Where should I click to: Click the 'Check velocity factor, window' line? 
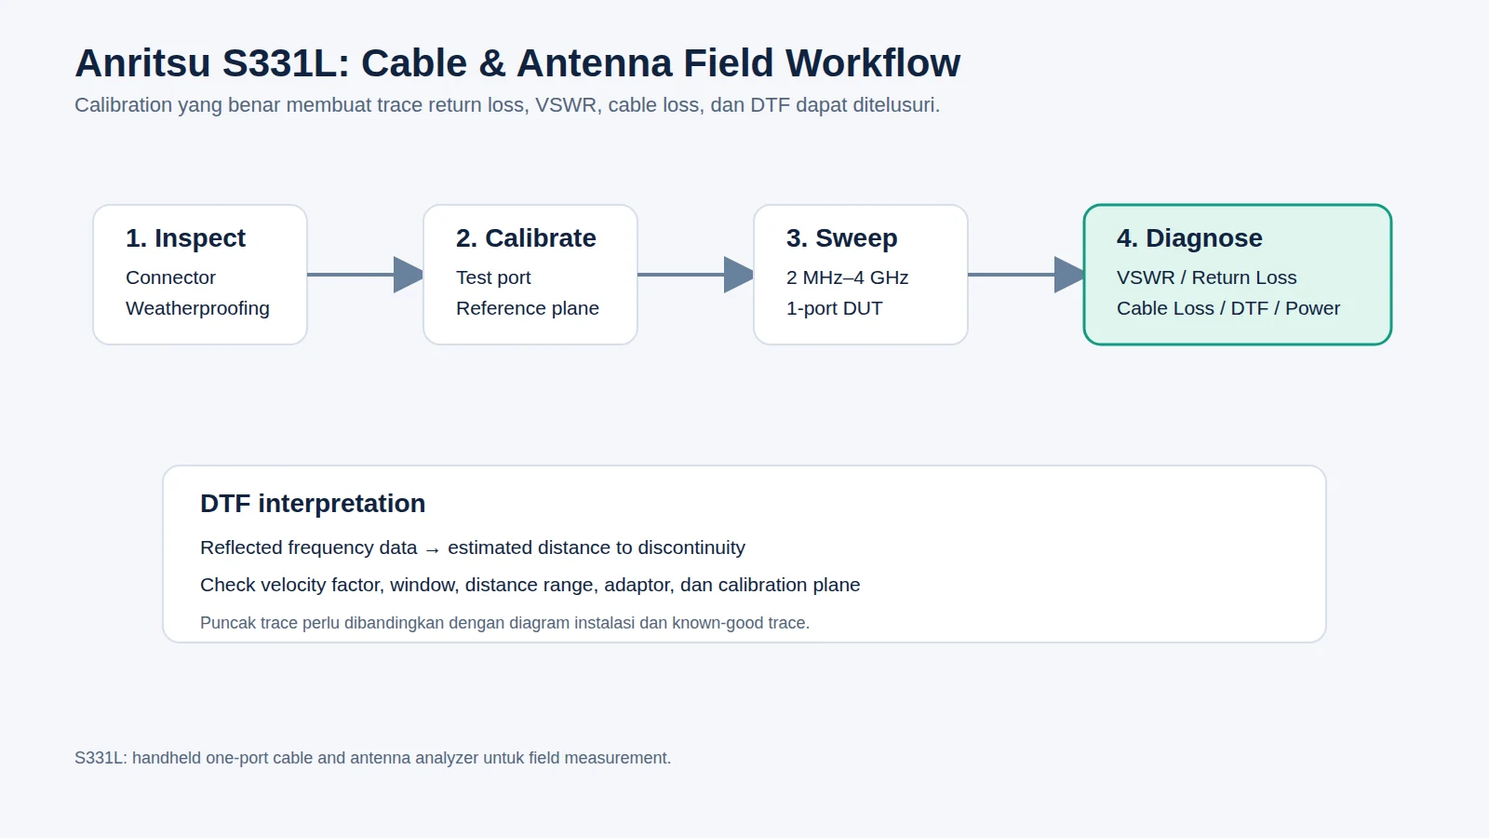(530, 585)
